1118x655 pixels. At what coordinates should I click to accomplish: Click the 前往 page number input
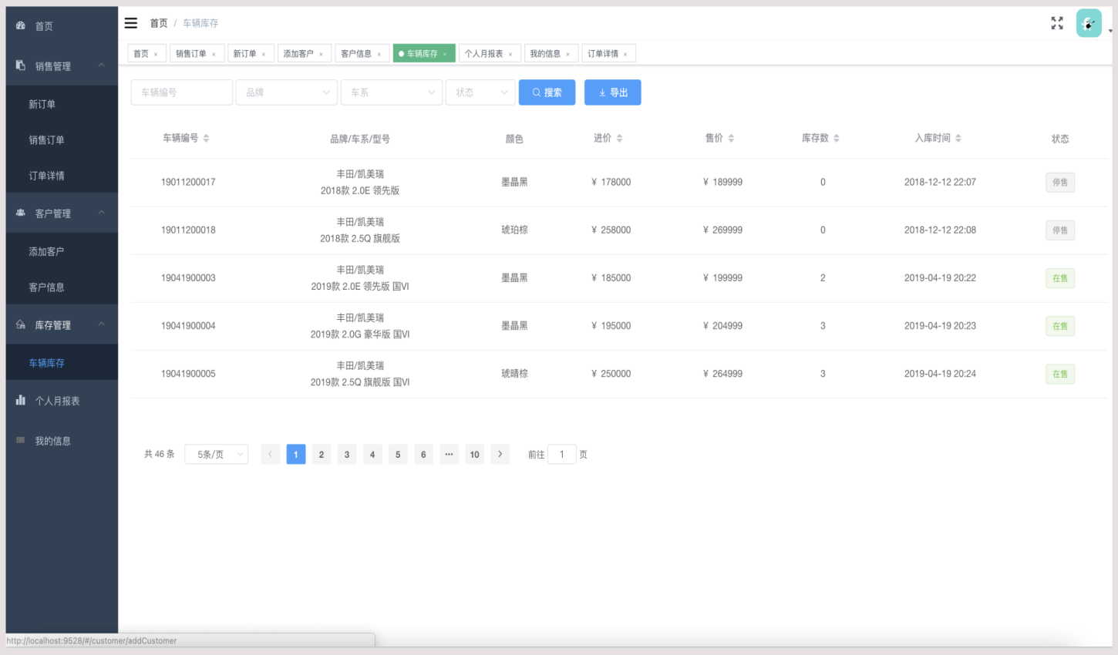pyautogui.click(x=562, y=455)
